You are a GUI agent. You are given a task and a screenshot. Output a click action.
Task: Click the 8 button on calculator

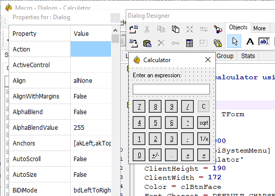(155, 107)
